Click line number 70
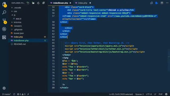Viewport: 170px width, 96px height. point(53,58)
